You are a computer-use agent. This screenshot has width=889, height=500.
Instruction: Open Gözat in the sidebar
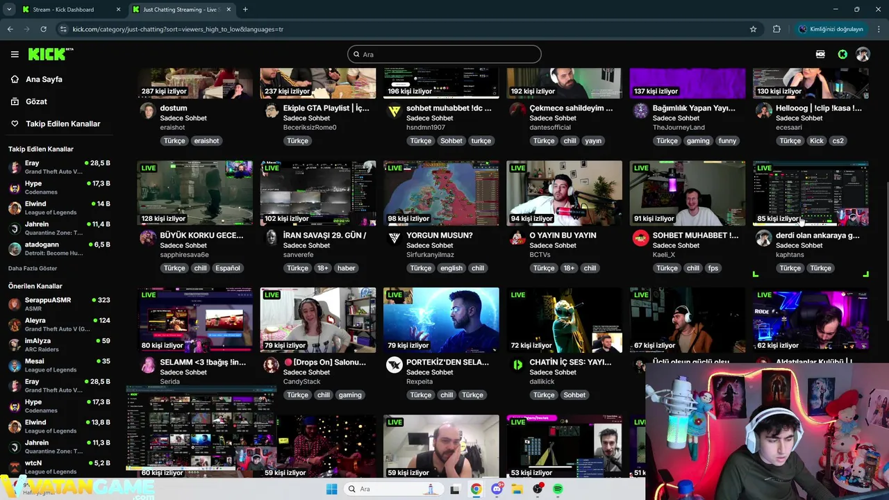pyautogui.click(x=36, y=101)
